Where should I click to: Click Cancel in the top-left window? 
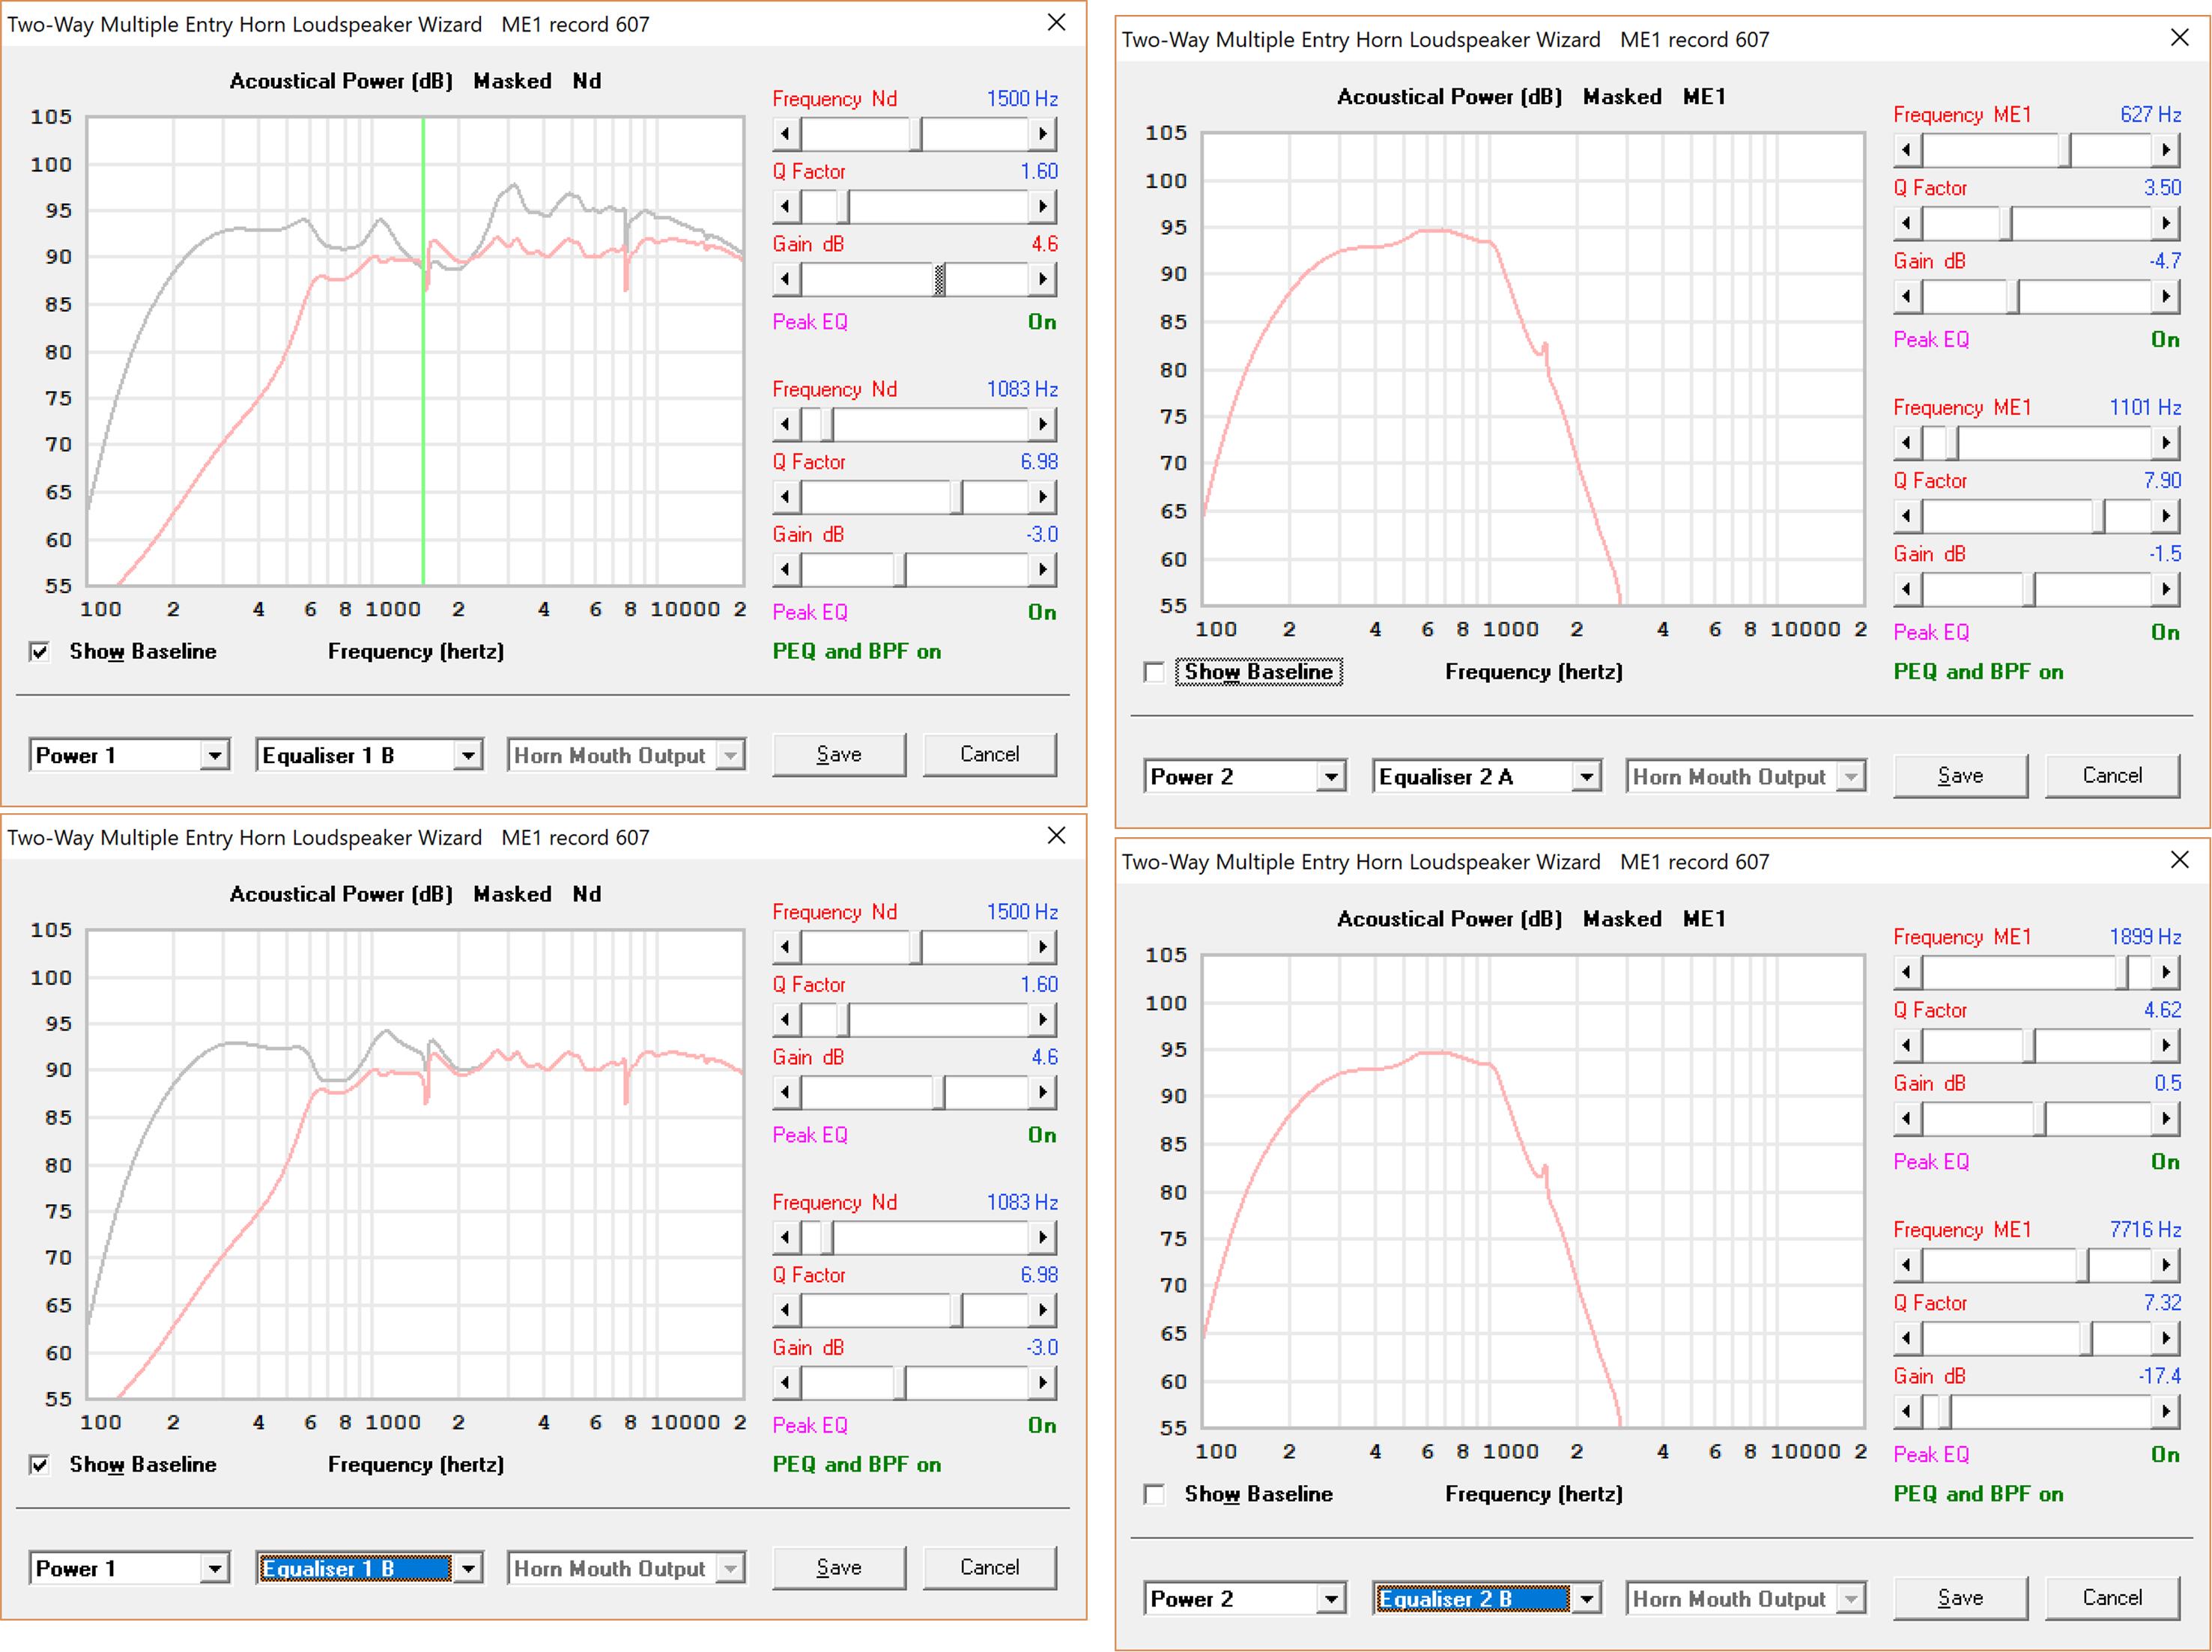(x=989, y=755)
